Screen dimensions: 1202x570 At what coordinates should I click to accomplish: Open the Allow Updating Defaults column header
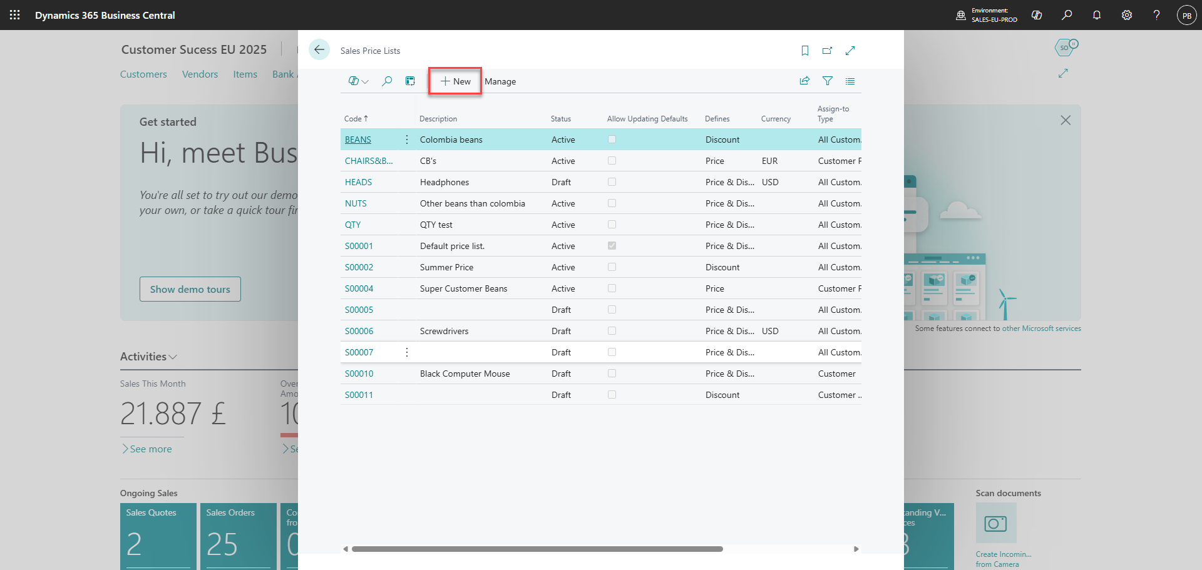click(x=647, y=119)
